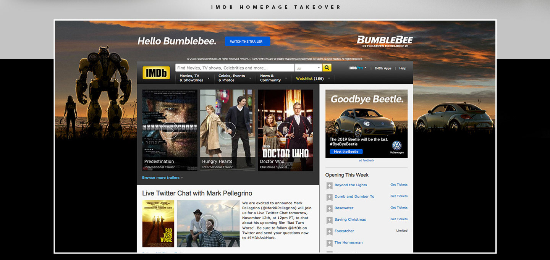Viewport: 550px width, 260px height.
Task: Get Tickets for Rosewater
Action: coord(399,207)
